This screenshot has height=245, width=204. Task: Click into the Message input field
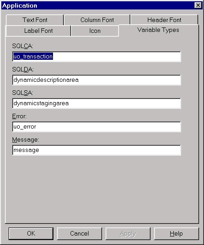point(97,150)
